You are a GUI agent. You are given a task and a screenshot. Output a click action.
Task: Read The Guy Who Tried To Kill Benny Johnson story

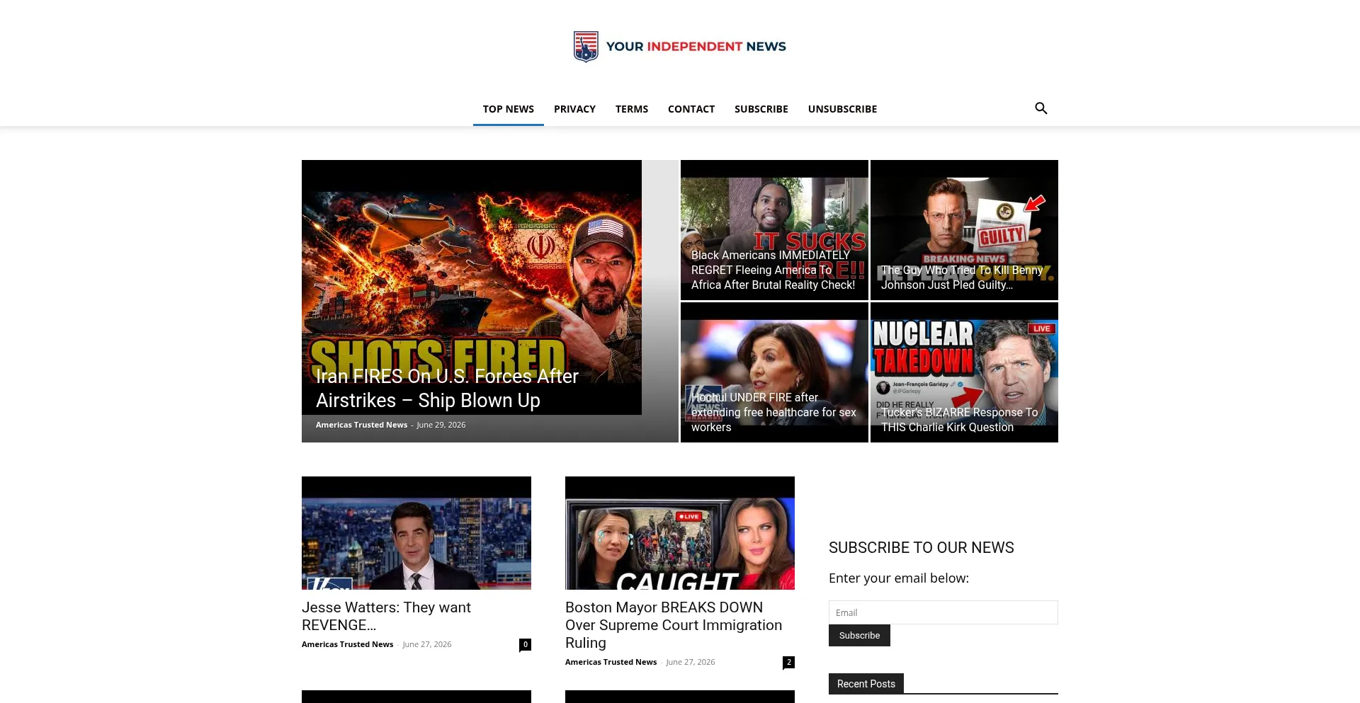pos(962,278)
